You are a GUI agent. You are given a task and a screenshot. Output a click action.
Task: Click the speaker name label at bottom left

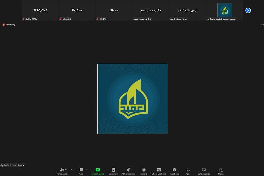pos(12,165)
